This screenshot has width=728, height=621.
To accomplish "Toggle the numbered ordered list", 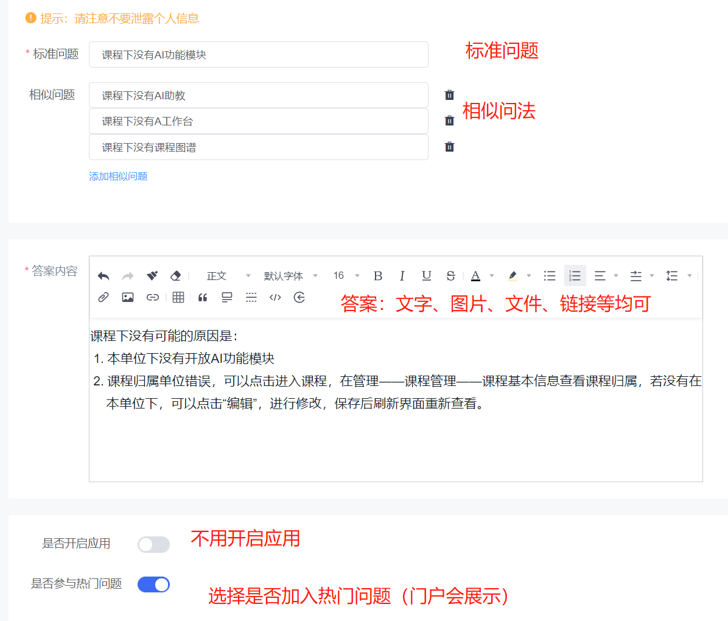I will [x=575, y=276].
